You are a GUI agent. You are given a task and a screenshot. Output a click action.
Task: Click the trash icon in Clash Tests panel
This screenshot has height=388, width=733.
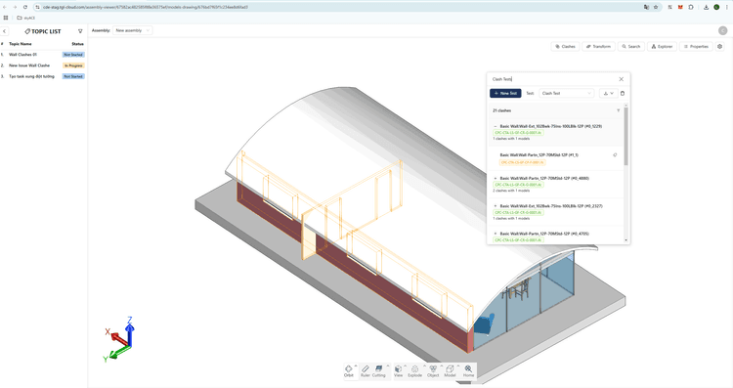pos(623,93)
